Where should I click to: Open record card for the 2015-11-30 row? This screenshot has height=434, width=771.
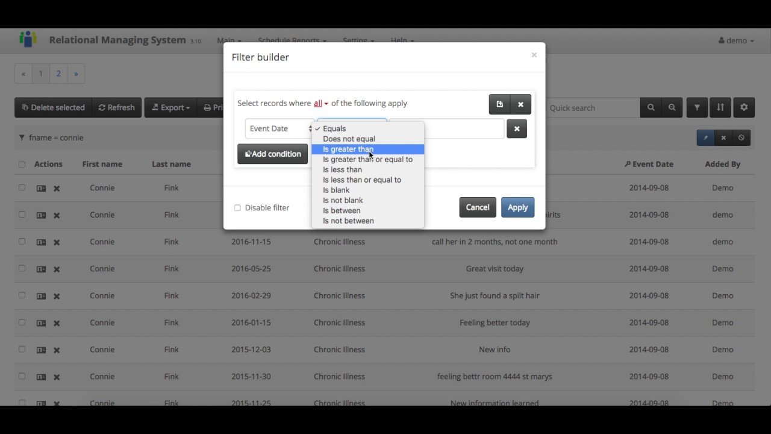(41, 377)
